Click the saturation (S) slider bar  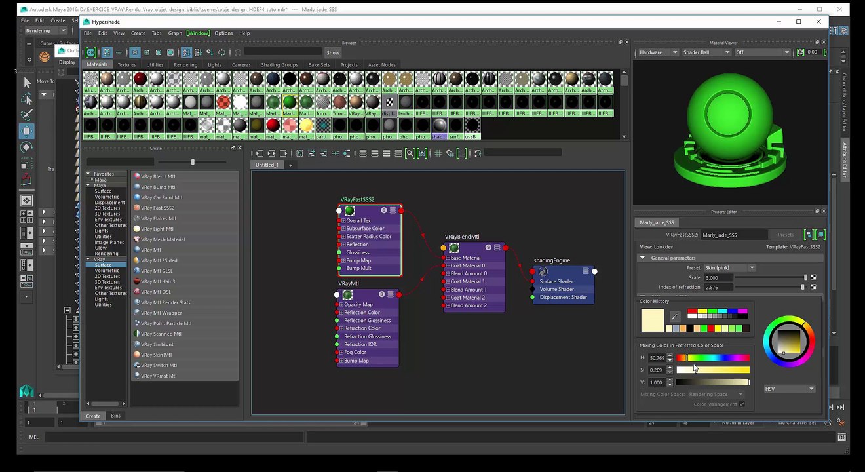click(713, 370)
